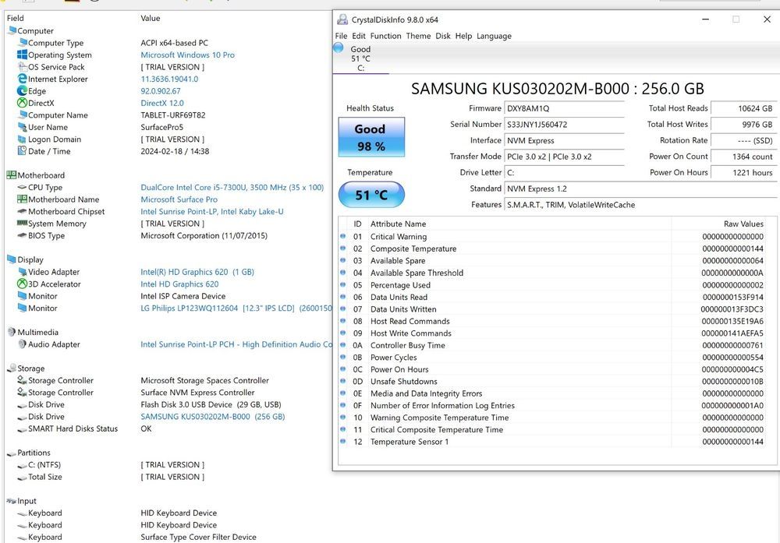Click the Operating System Windows logo icon
The width and height of the screenshot is (780, 543).
tap(22, 55)
